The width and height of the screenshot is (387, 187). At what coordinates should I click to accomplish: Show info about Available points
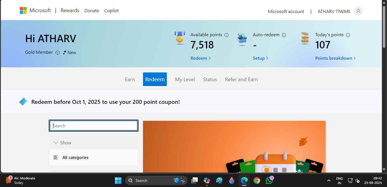click(x=226, y=35)
